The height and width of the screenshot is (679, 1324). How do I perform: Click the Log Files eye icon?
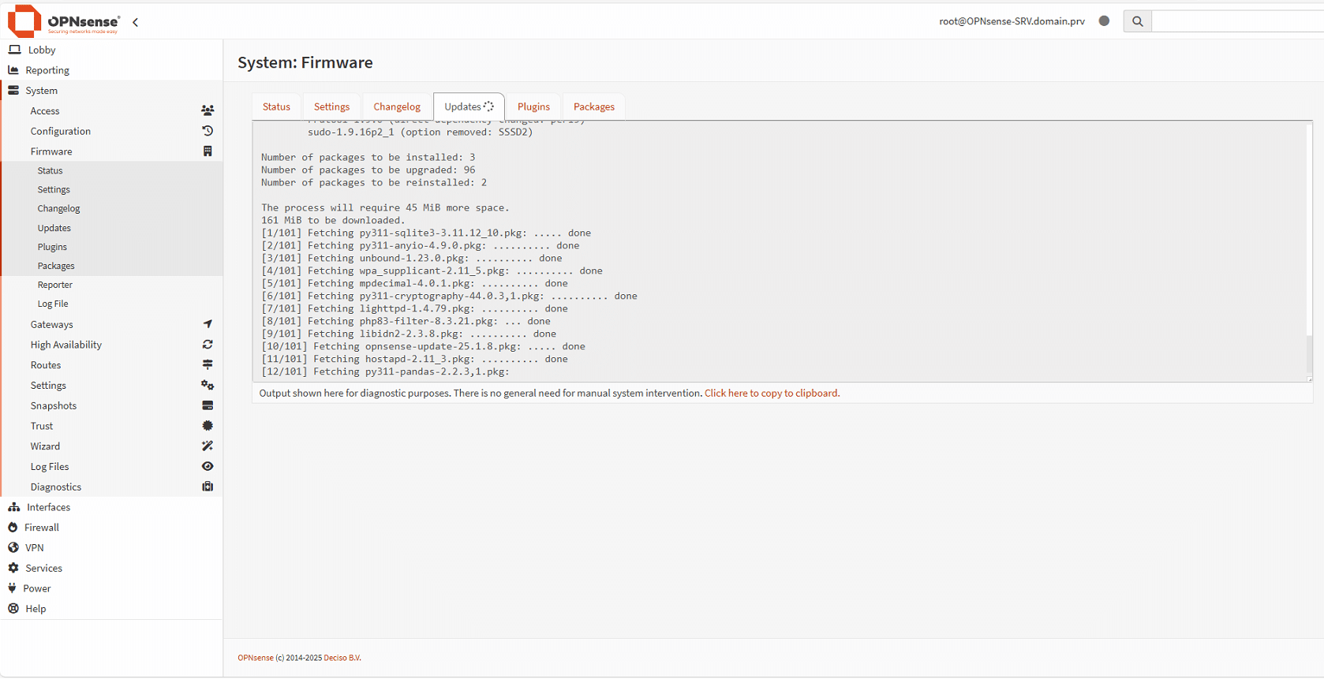[208, 467]
